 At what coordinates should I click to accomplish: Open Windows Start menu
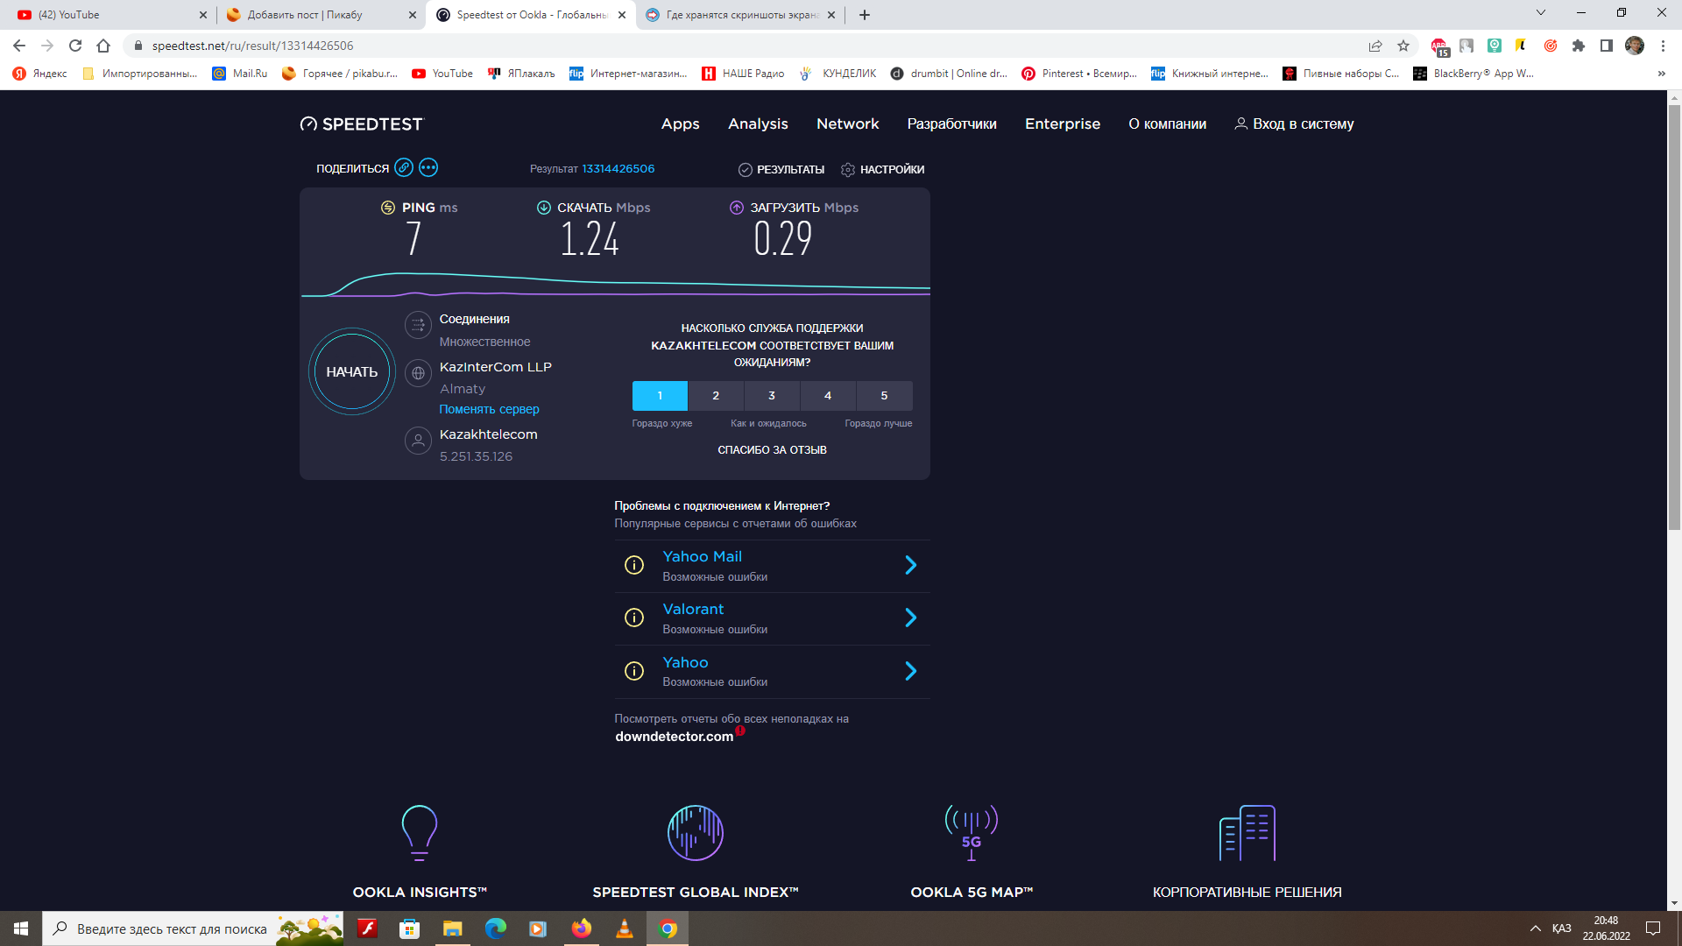pyautogui.click(x=21, y=928)
